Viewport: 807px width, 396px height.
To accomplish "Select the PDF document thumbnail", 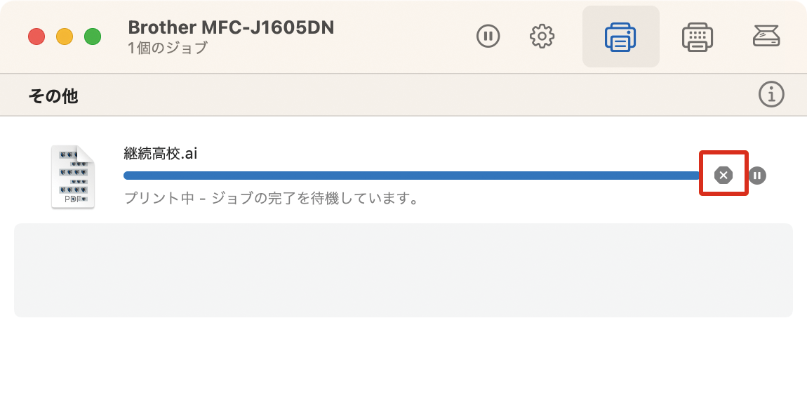I will point(73,177).
